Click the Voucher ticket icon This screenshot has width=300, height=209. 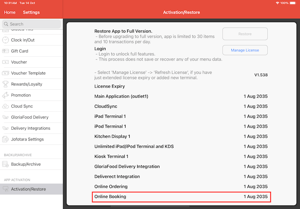(x=5, y=62)
